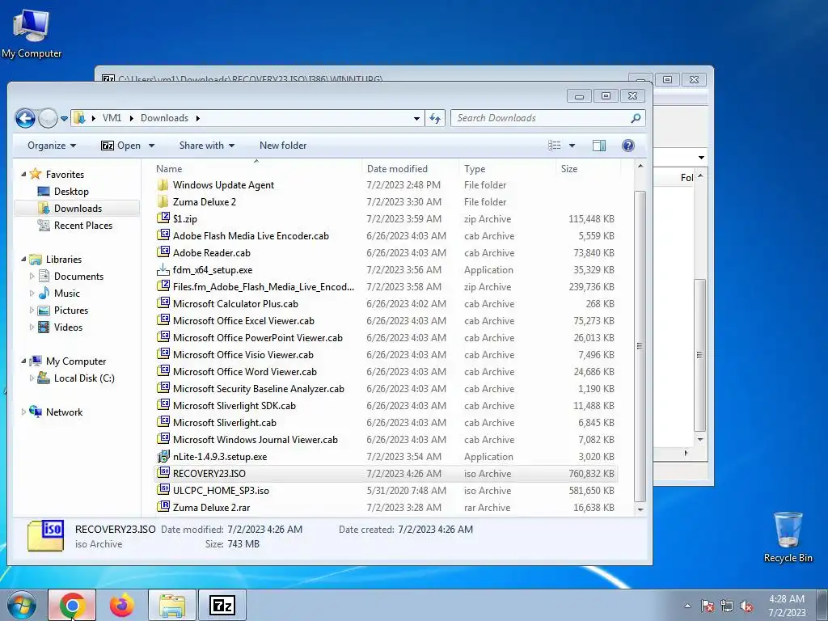Select Microsoft Windows Journal Viewer.cab
828x621 pixels.
255,440
